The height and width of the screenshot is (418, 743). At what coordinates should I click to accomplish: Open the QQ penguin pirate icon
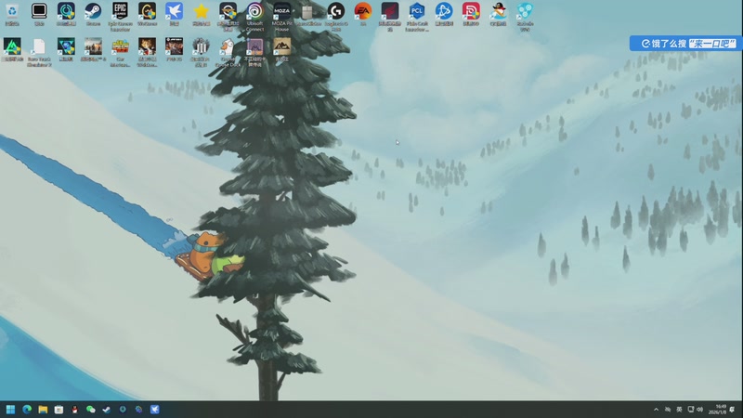coord(498,14)
